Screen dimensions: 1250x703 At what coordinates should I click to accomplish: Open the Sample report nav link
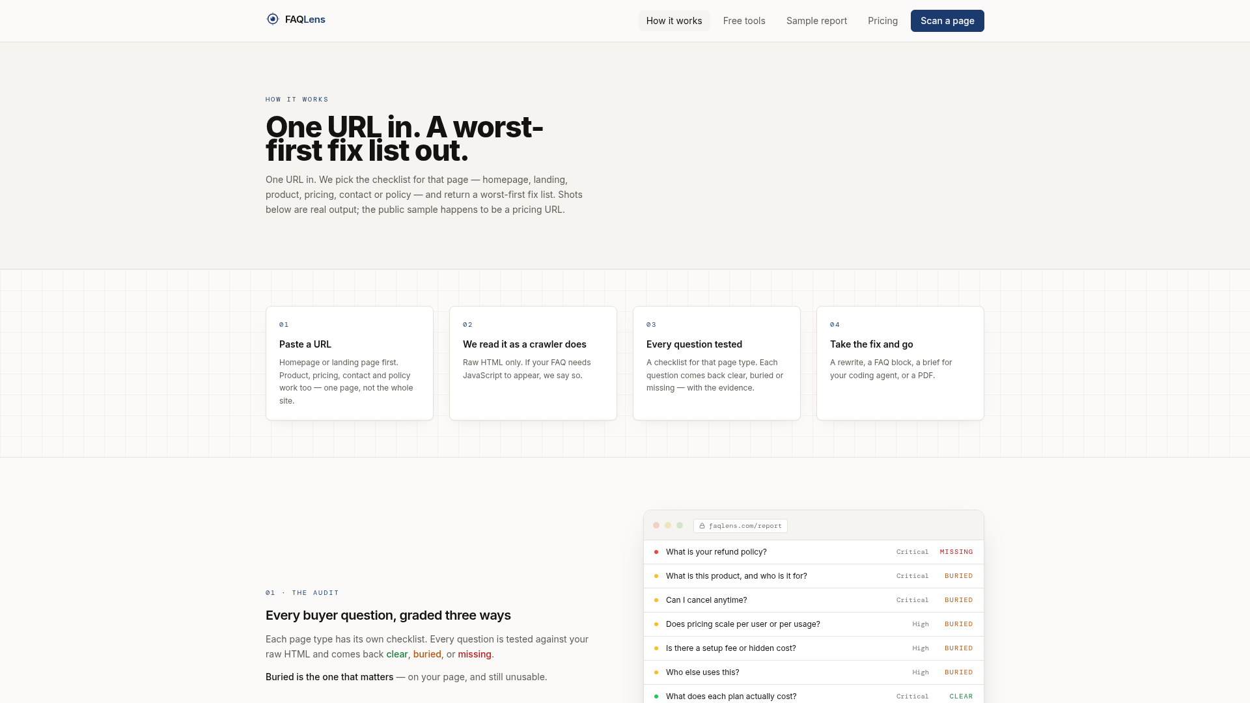(816, 21)
